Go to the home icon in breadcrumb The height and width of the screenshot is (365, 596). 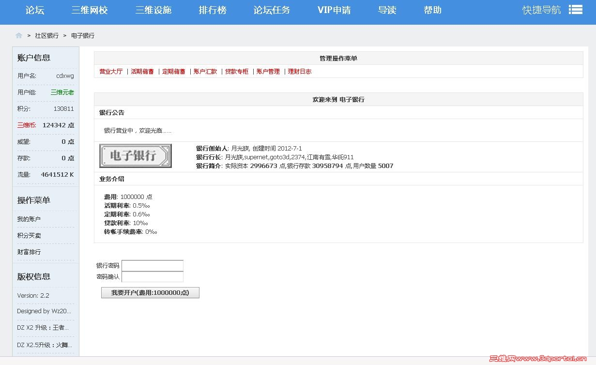click(19, 35)
